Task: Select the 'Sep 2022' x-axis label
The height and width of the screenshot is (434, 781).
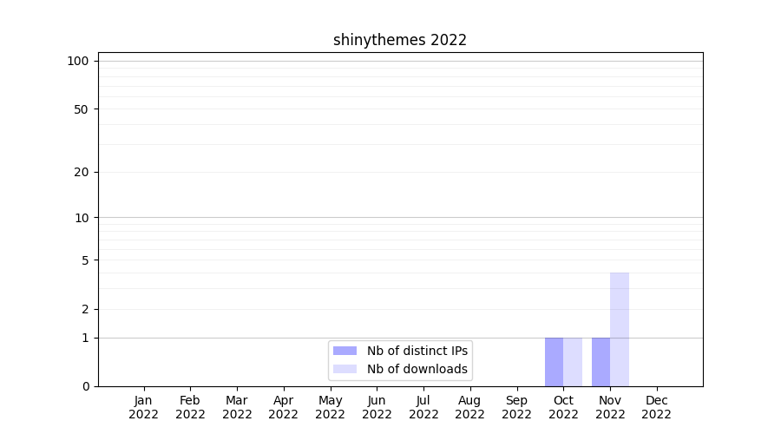Action: coord(516,407)
